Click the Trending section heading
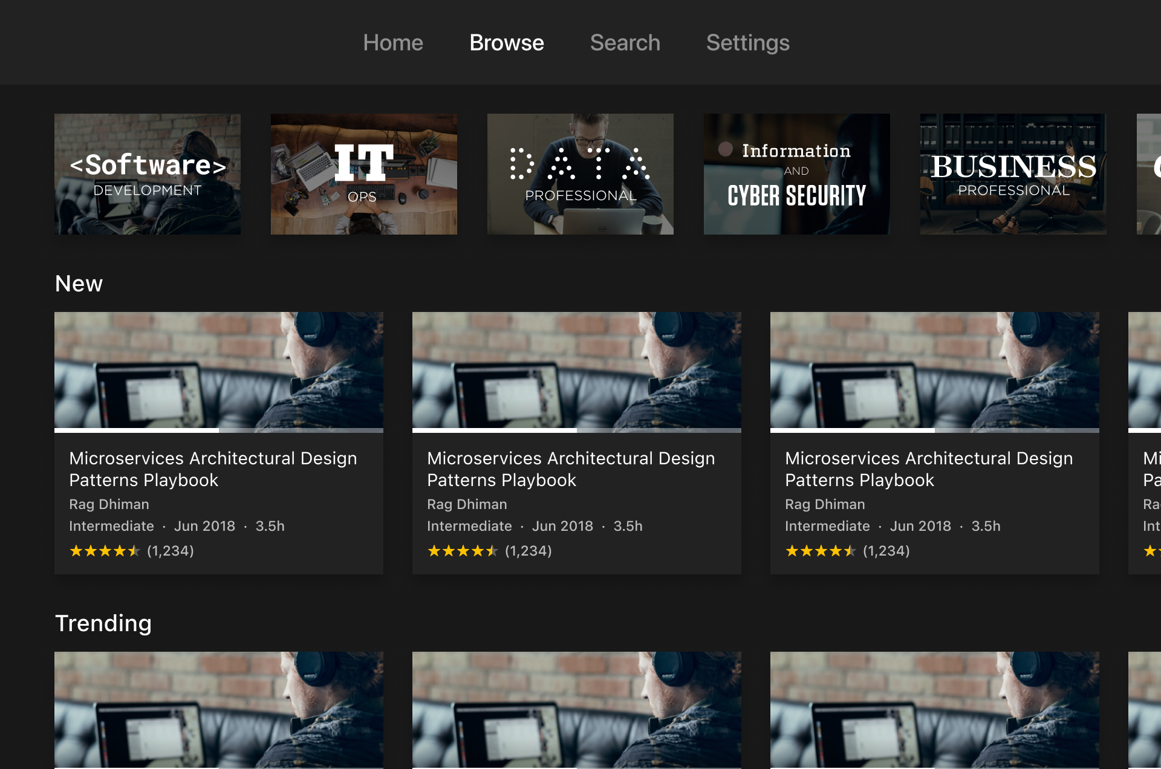 click(103, 623)
